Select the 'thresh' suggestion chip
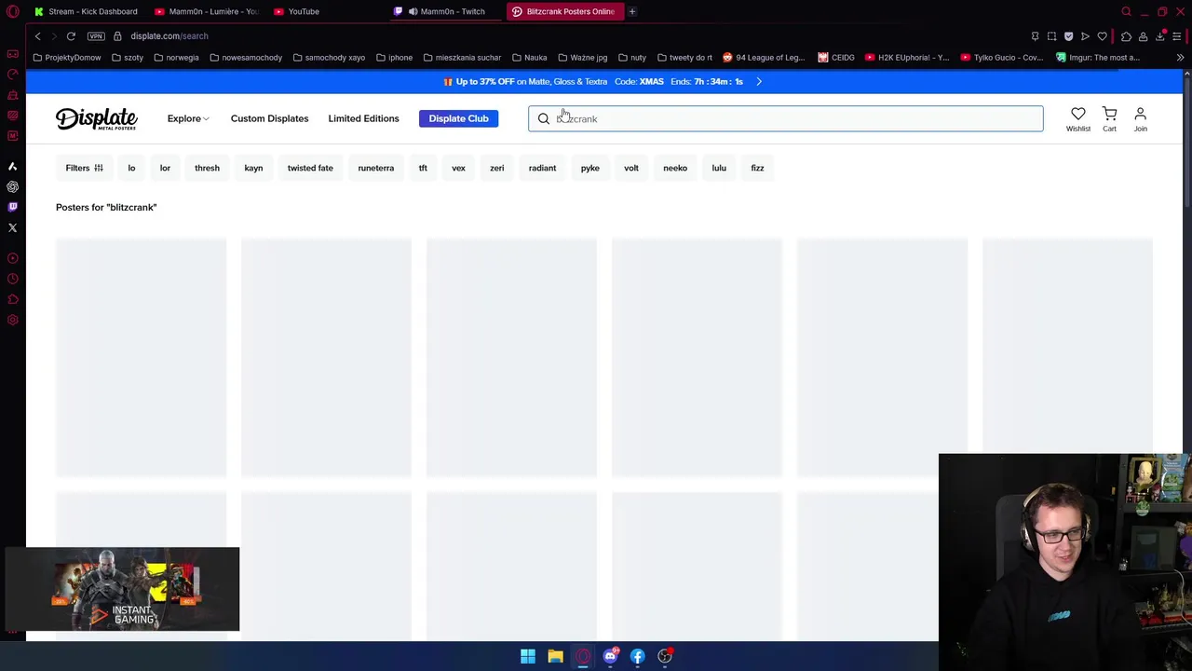This screenshot has height=671, width=1192. tap(207, 168)
